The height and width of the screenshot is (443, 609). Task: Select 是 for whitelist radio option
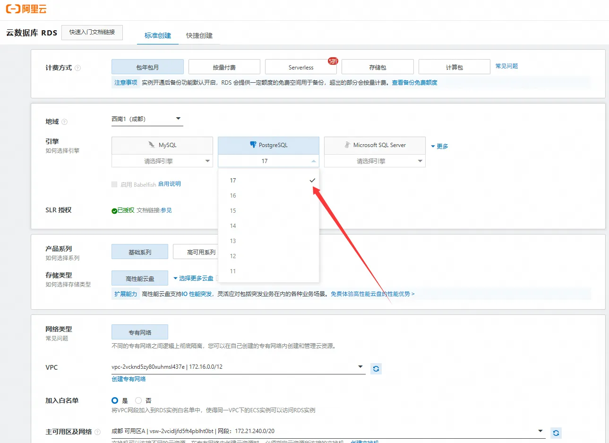[115, 400]
